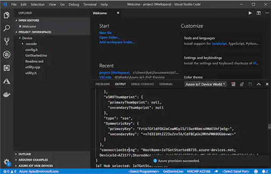Open the View menu
This screenshot has height=174, width=271.
52,5
